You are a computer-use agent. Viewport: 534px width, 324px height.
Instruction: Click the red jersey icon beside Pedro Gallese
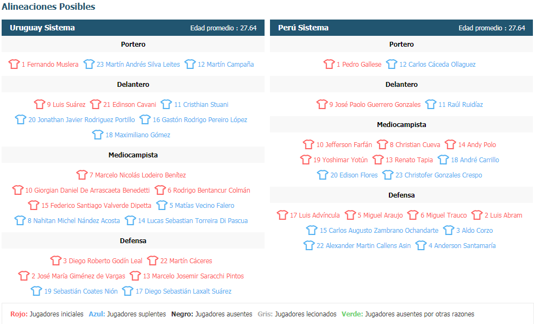(329, 64)
